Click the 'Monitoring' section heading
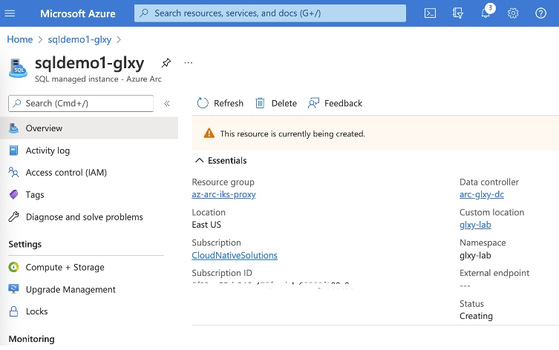559x350 pixels. [x=32, y=339]
